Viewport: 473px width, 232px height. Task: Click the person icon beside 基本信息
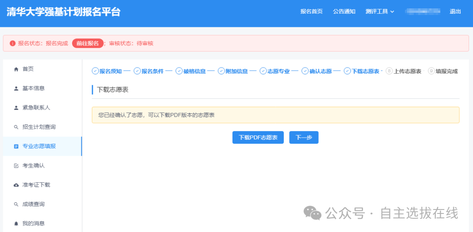click(x=16, y=89)
